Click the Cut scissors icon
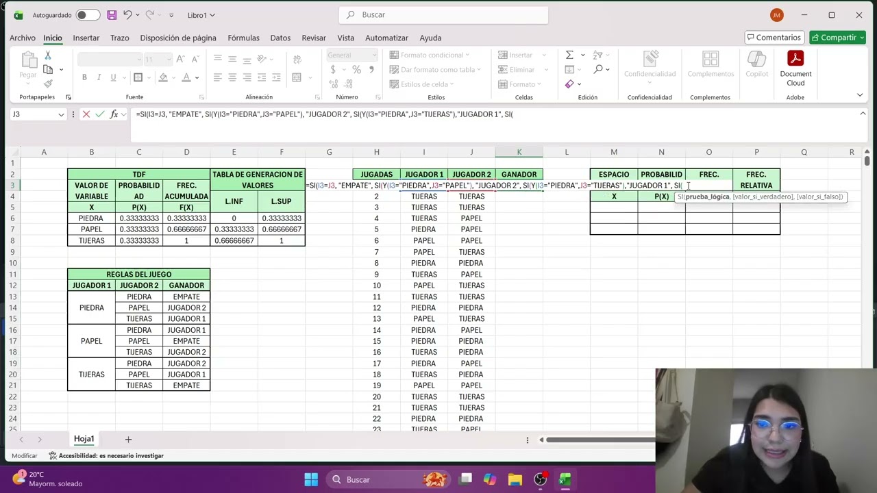Viewport: 877px width, 493px height. click(48, 55)
